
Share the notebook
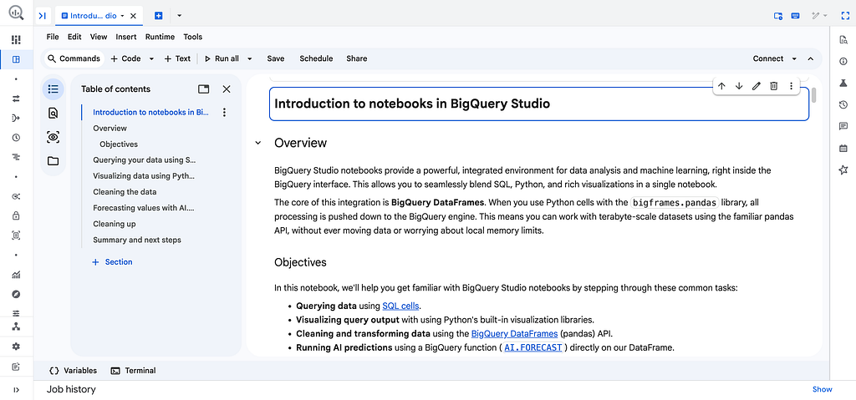click(x=356, y=58)
